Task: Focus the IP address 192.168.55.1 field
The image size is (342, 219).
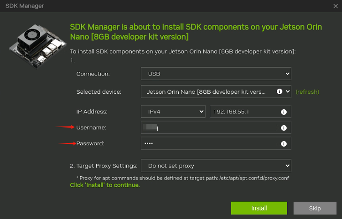Action: 244,112
